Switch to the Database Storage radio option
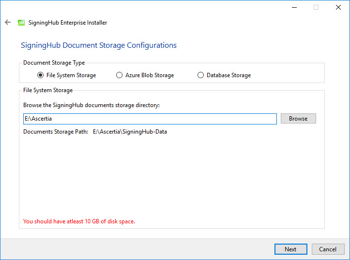This screenshot has width=350, height=260. pyautogui.click(x=200, y=75)
